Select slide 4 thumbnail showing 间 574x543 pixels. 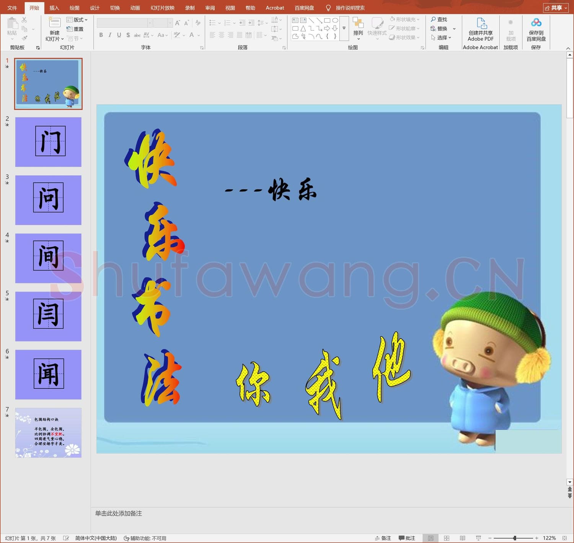[48, 258]
